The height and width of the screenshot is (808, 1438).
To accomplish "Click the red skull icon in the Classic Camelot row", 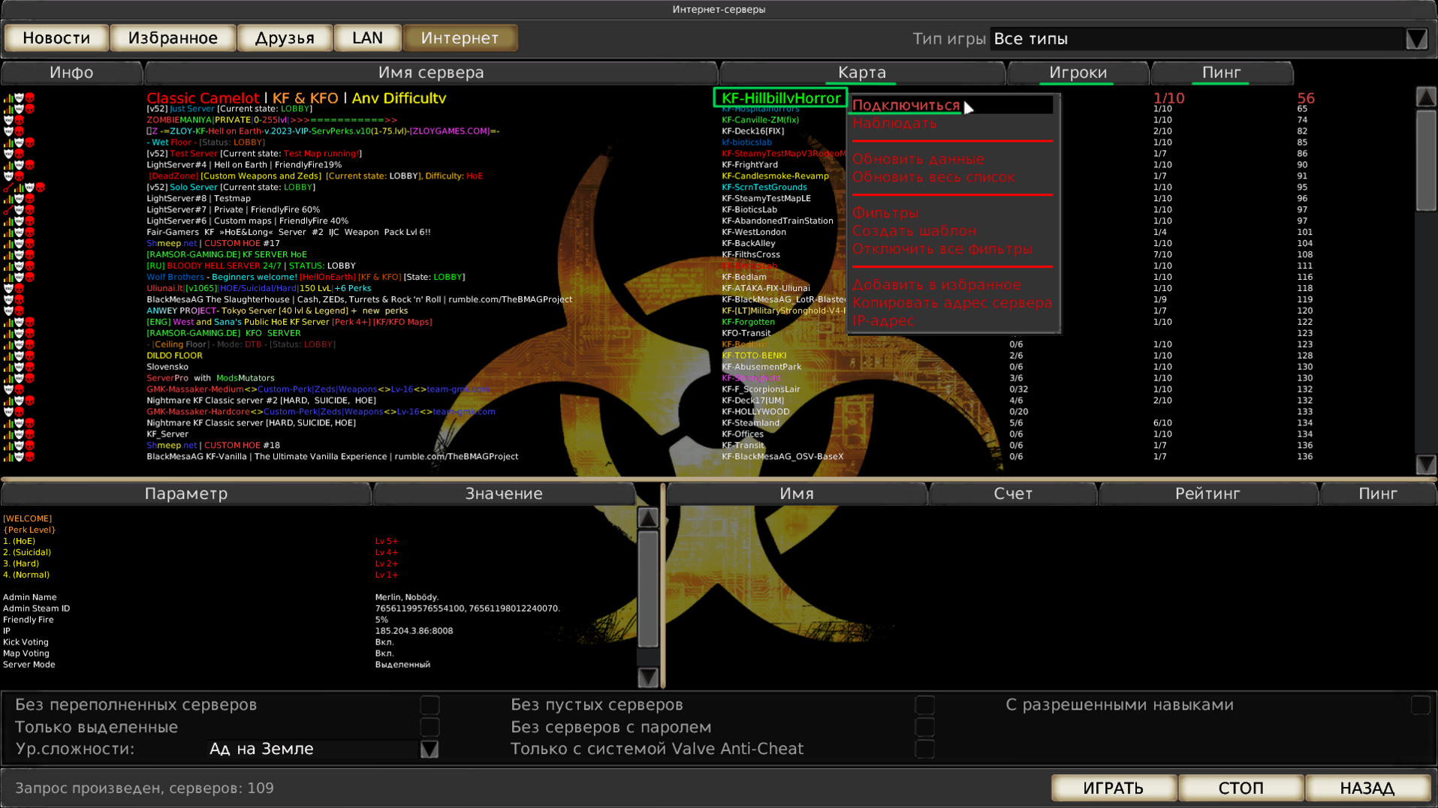I will pos(30,98).
